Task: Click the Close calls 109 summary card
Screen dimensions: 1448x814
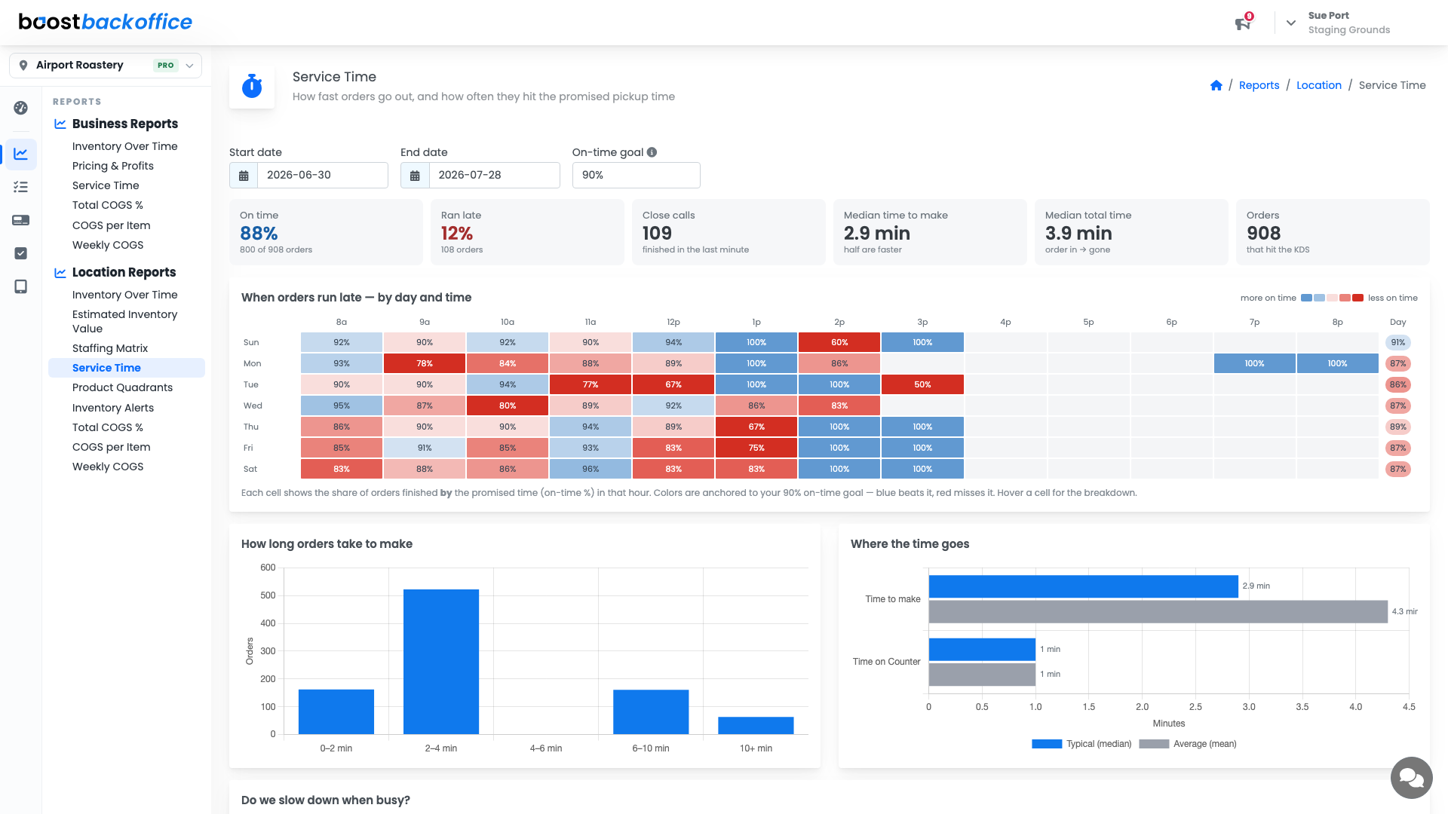Action: [x=729, y=233]
